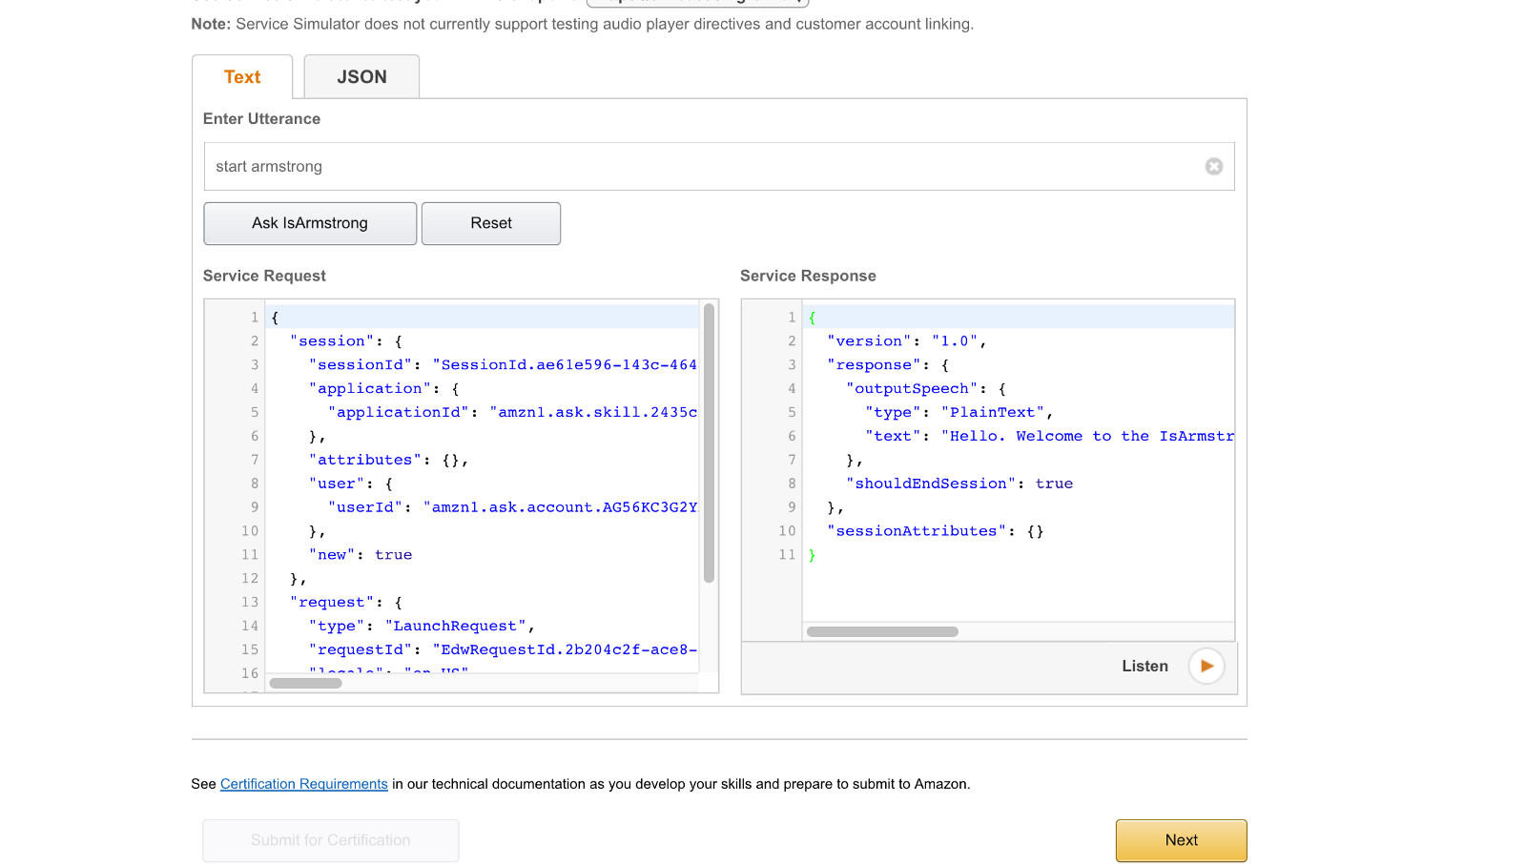Click the "version" line in Service Response
1526x865 pixels.
click(906, 341)
